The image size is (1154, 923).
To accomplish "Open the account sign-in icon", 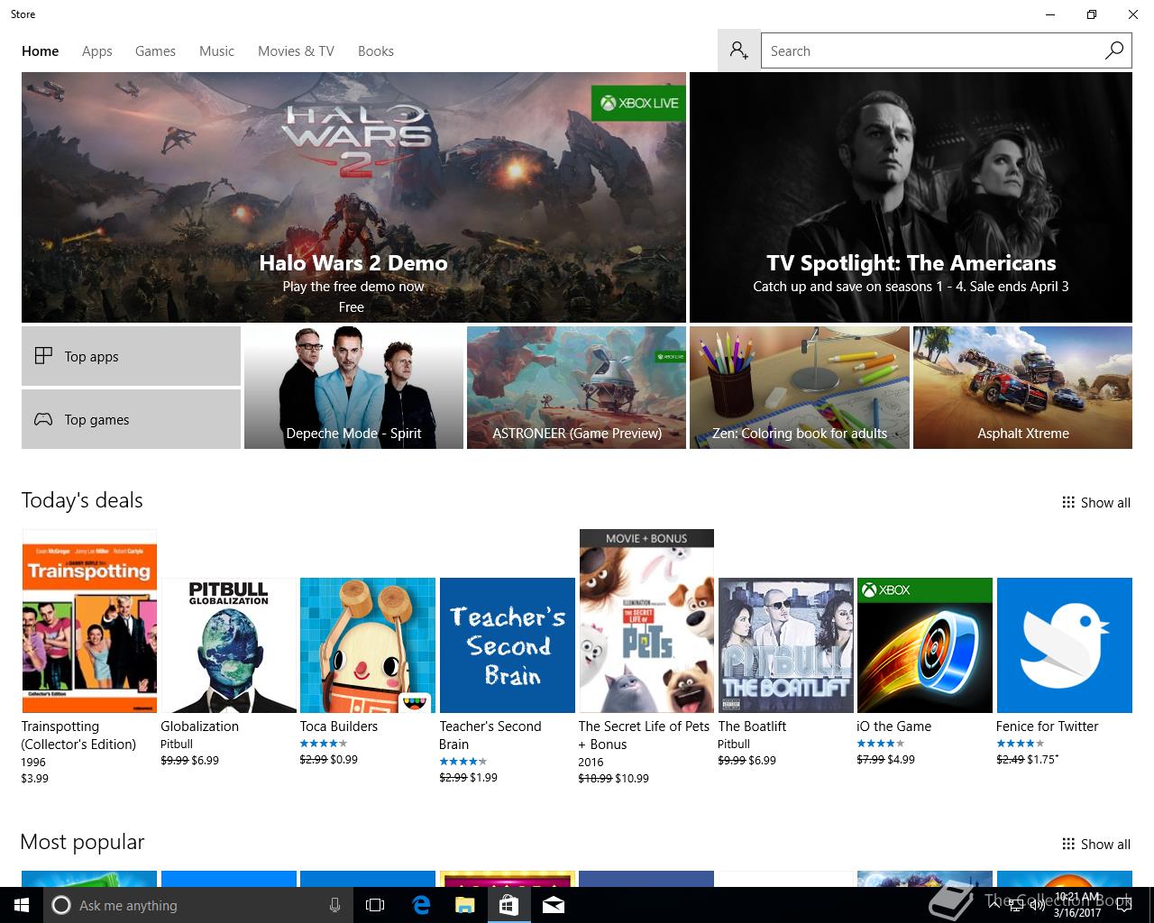I will click(x=739, y=50).
